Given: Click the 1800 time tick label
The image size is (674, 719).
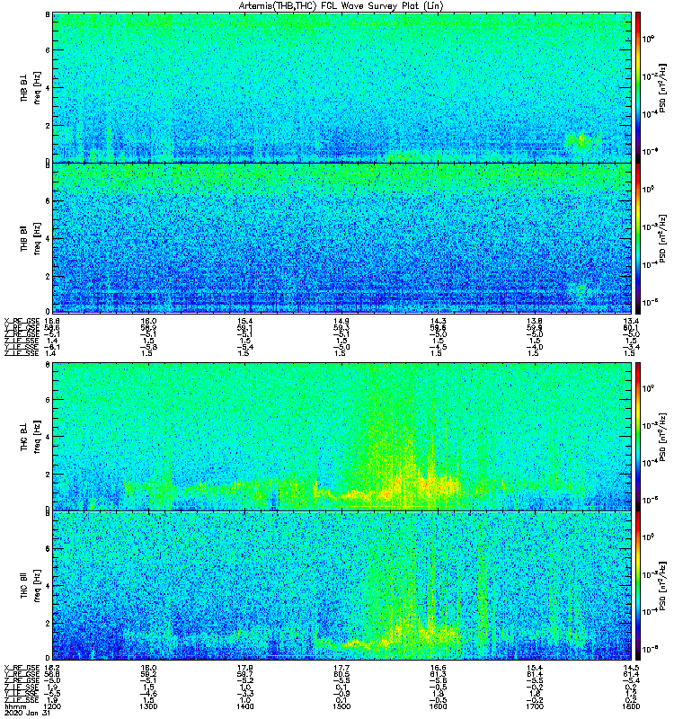Looking at the screenshot, I should 631,706.
